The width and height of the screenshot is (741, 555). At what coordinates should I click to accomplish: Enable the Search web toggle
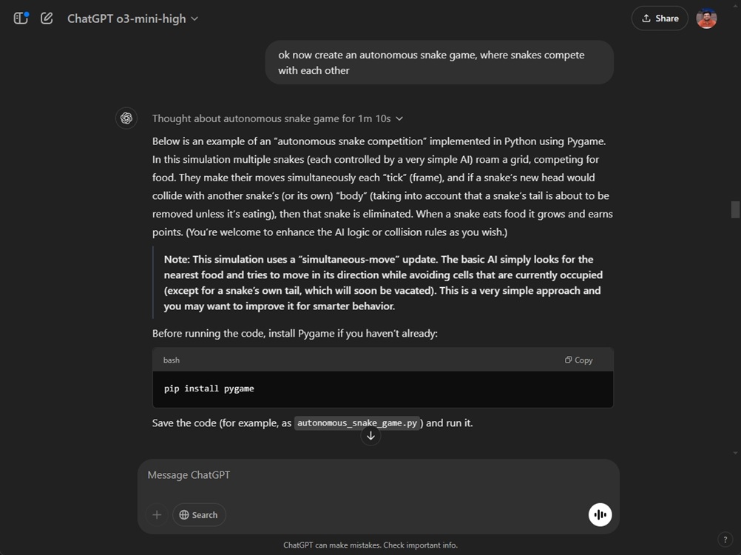click(x=199, y=515)
